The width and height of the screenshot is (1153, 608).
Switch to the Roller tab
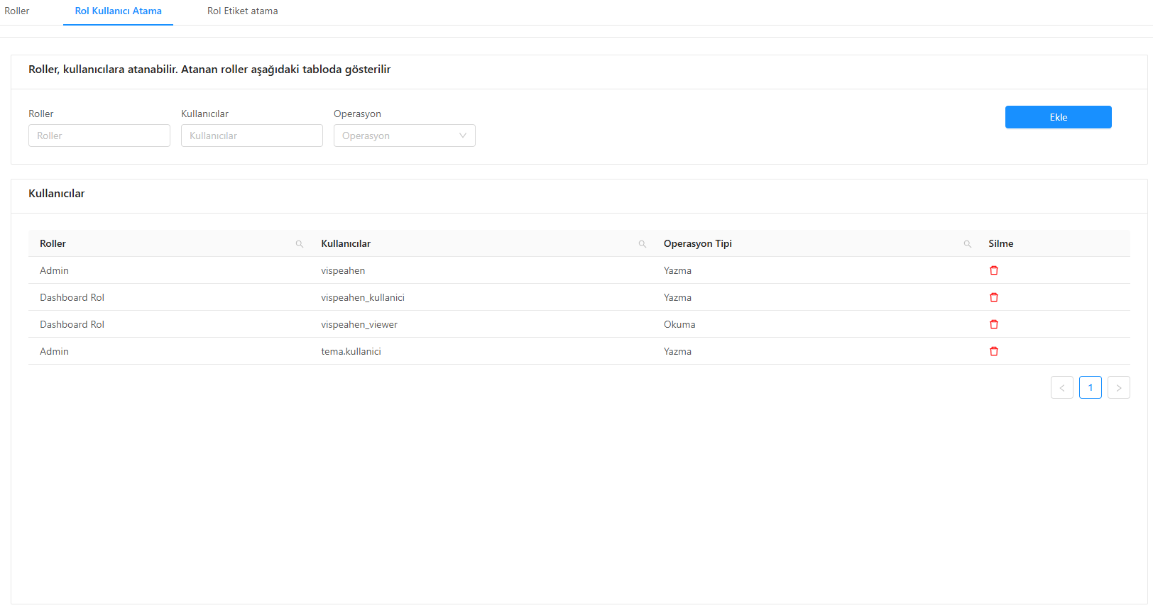[17, 11]
